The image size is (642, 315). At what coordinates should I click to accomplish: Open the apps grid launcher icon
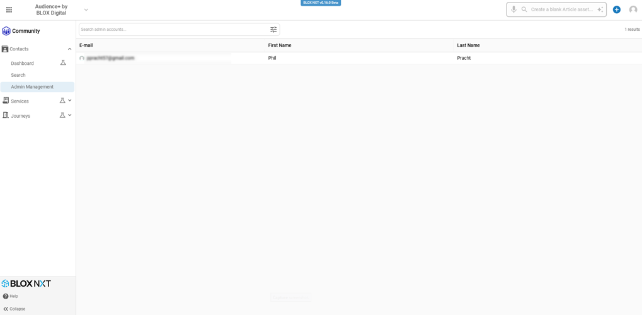pyautogui.click(x=9, y=10)
